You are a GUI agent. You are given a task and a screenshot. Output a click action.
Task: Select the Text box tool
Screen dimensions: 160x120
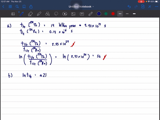(x=82, y=14)
